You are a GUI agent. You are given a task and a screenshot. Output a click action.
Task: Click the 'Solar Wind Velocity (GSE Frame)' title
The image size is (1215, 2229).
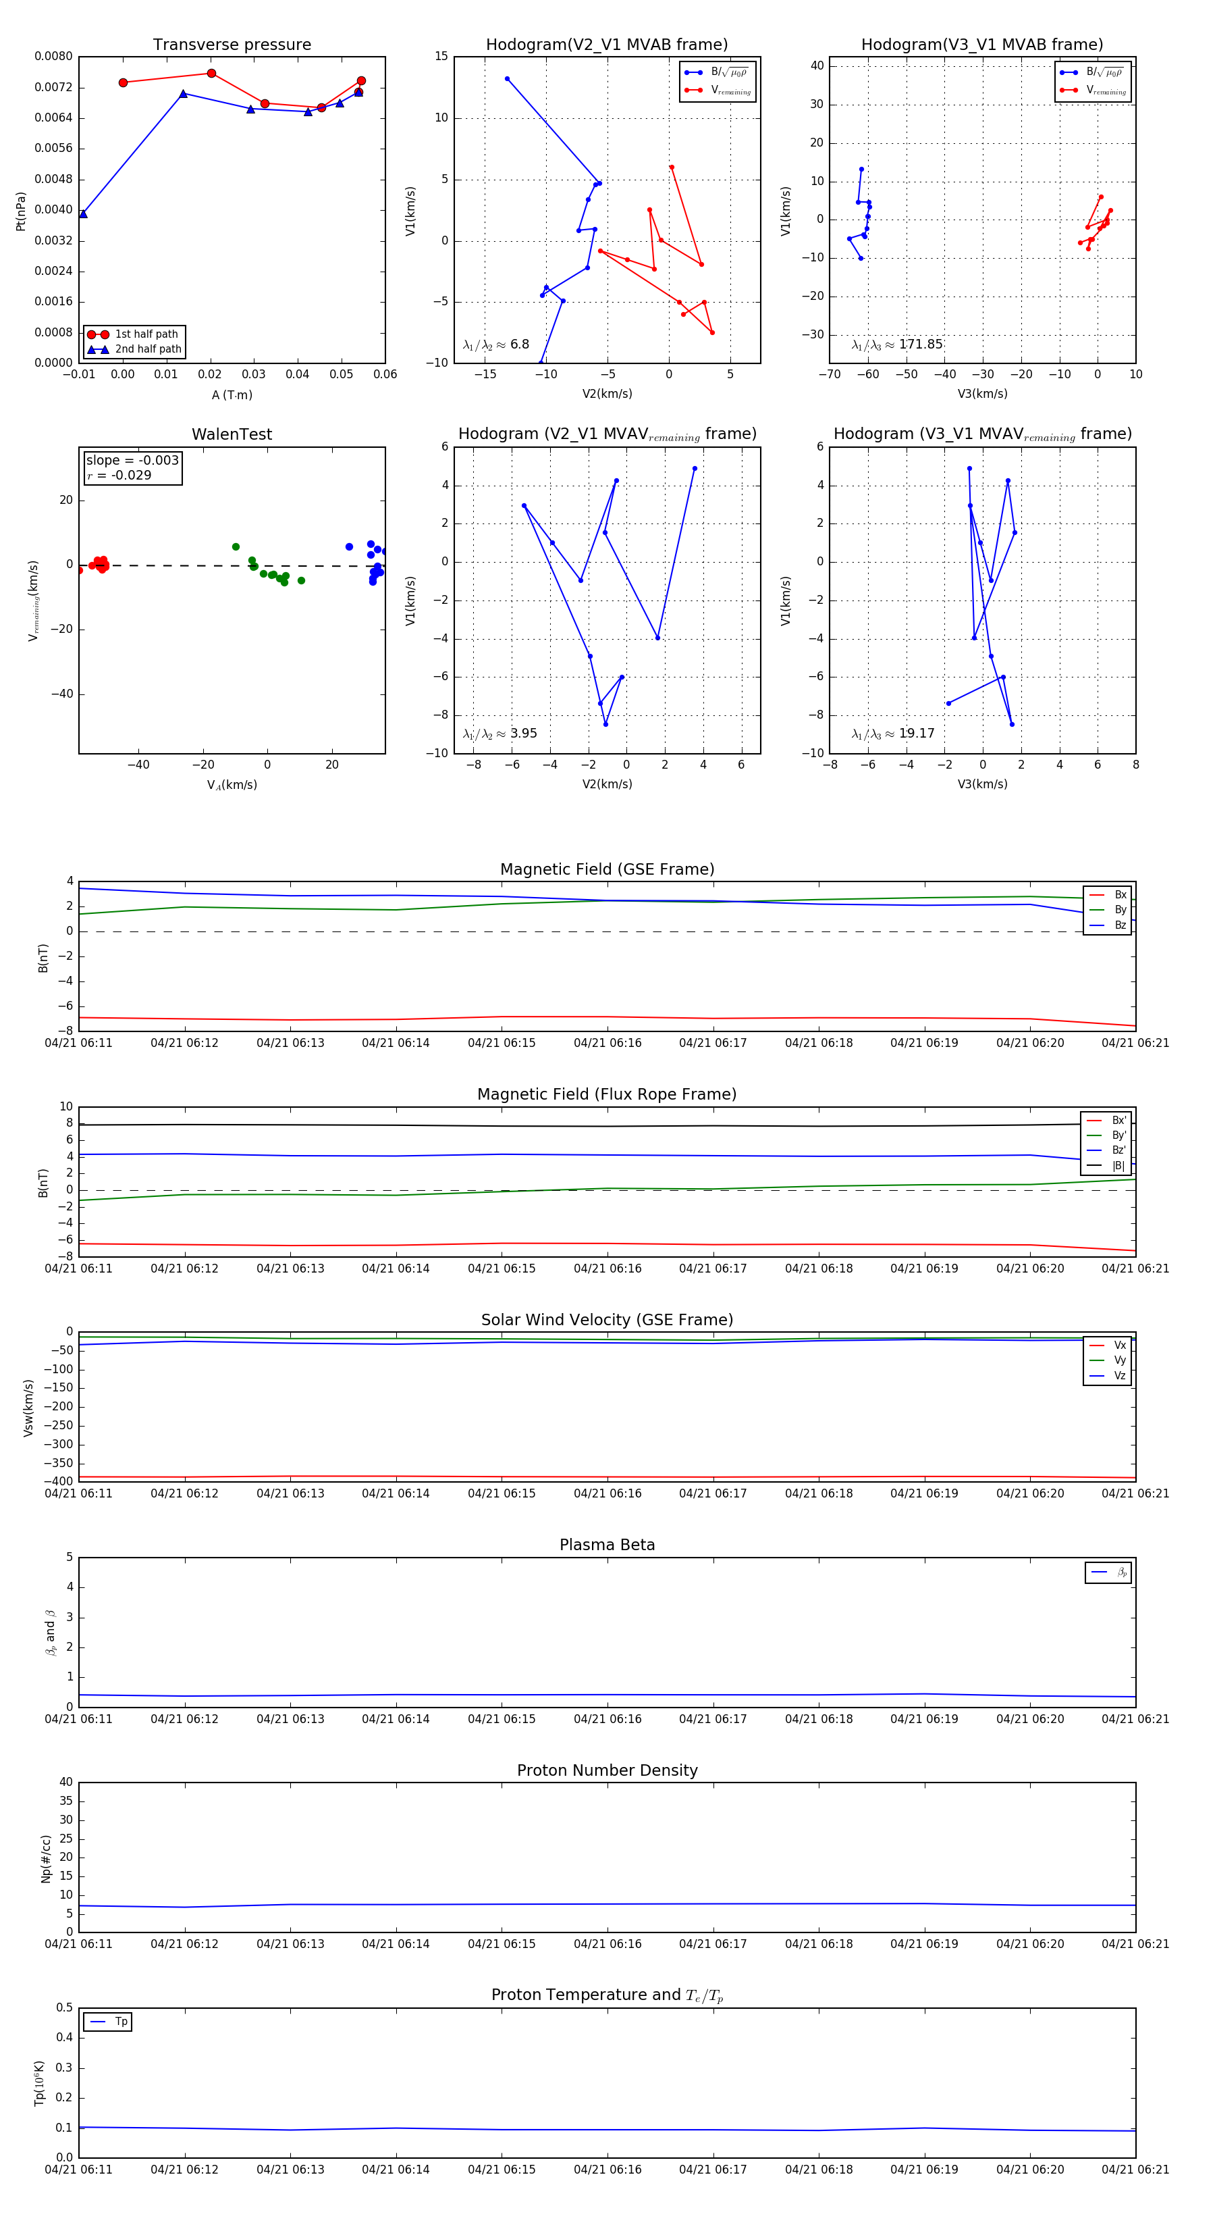pos(607,1321)
